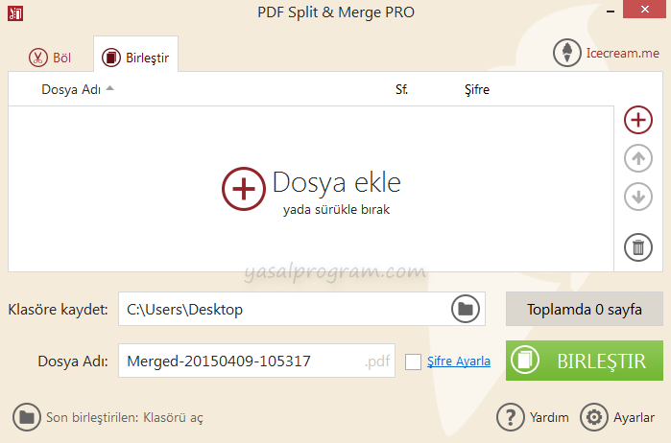Click the Toplamda 0 sayfa button

584,309
